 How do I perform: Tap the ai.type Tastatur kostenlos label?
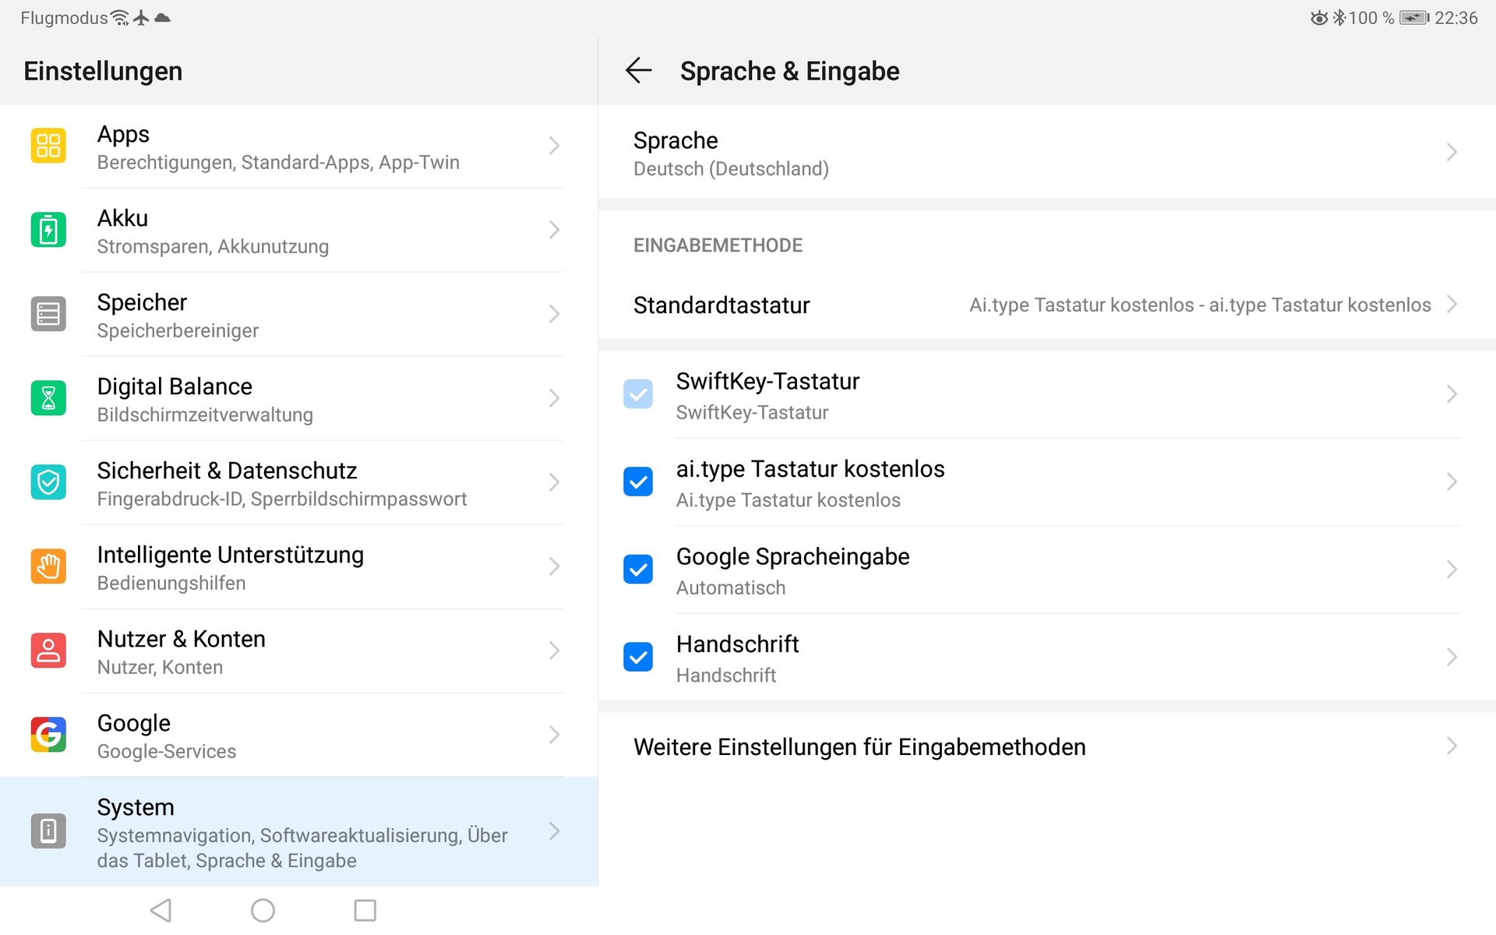click(810, 469)
